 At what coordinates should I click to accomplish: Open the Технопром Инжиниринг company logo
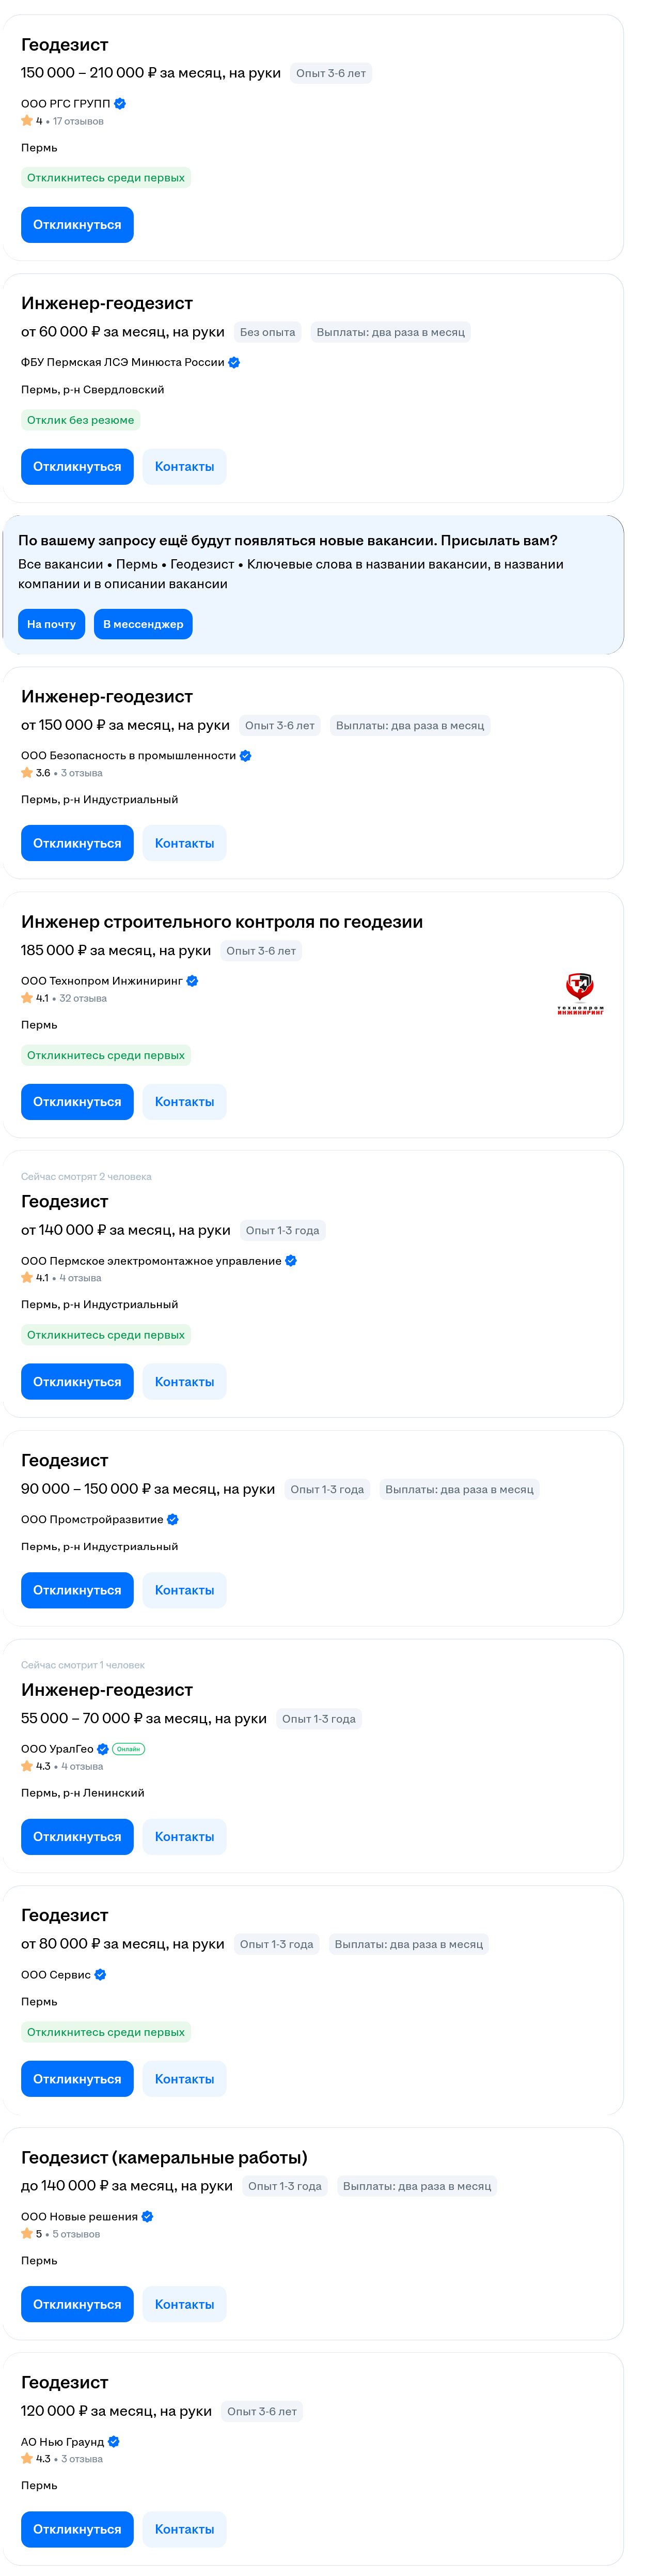[580, 993]
